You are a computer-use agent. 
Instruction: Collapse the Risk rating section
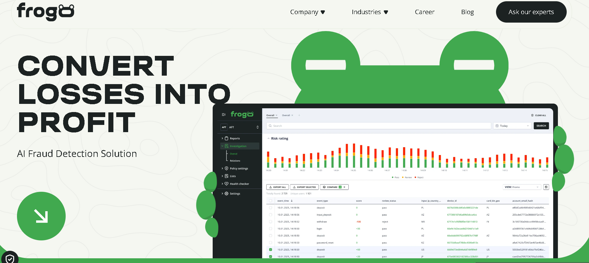[268, 138]
